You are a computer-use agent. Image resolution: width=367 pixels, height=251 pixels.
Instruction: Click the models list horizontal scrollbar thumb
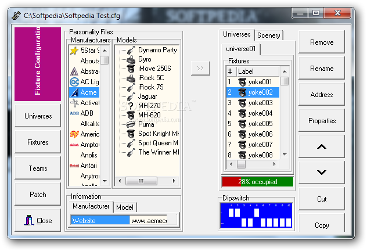pyautogui.click(x=141, y=181)
